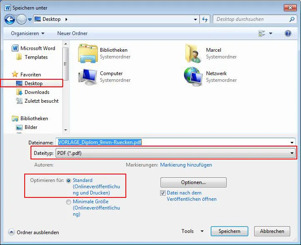Click Ordner ausblenden collapse button
Screen dimensions: 301x245
coord(11,232)
